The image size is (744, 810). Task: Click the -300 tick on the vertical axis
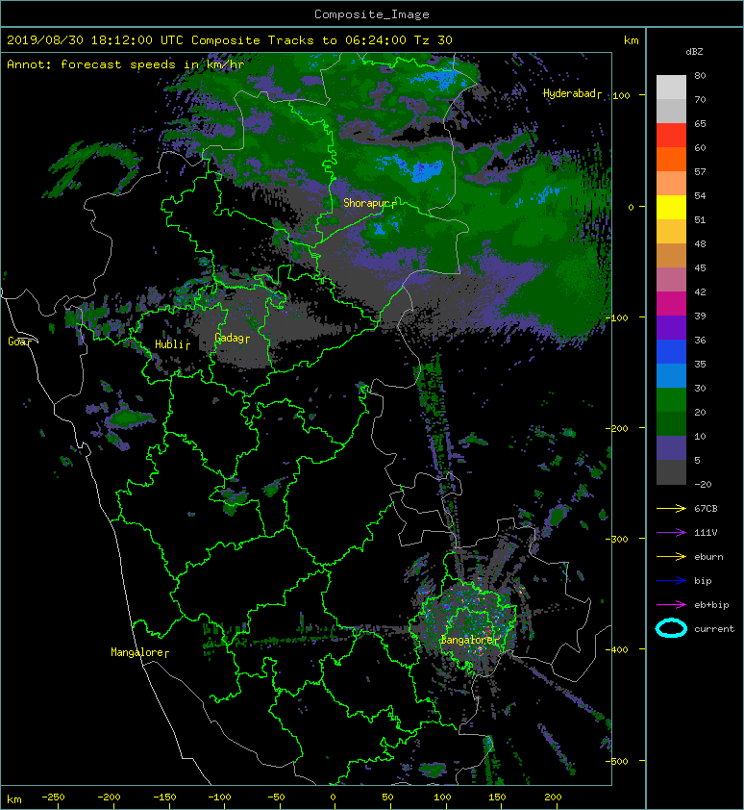pos(617,539)
